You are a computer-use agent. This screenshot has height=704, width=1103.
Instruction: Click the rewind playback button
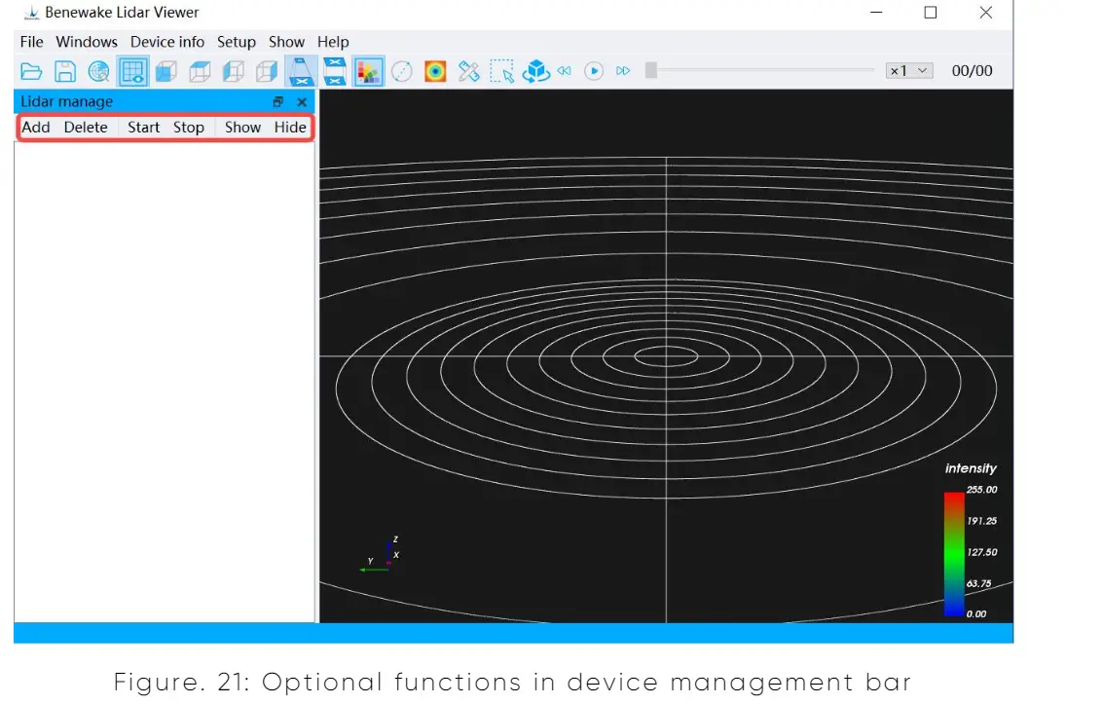(x=565, y=70)
